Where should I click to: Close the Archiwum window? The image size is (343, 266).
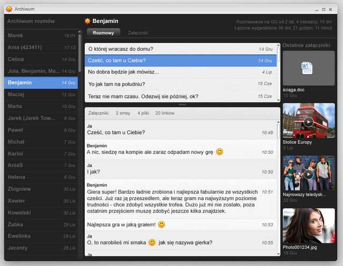(x=331, y=10)
